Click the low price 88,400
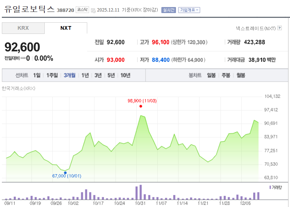Screen dimensions: 290x207 (x=161, y=60)
